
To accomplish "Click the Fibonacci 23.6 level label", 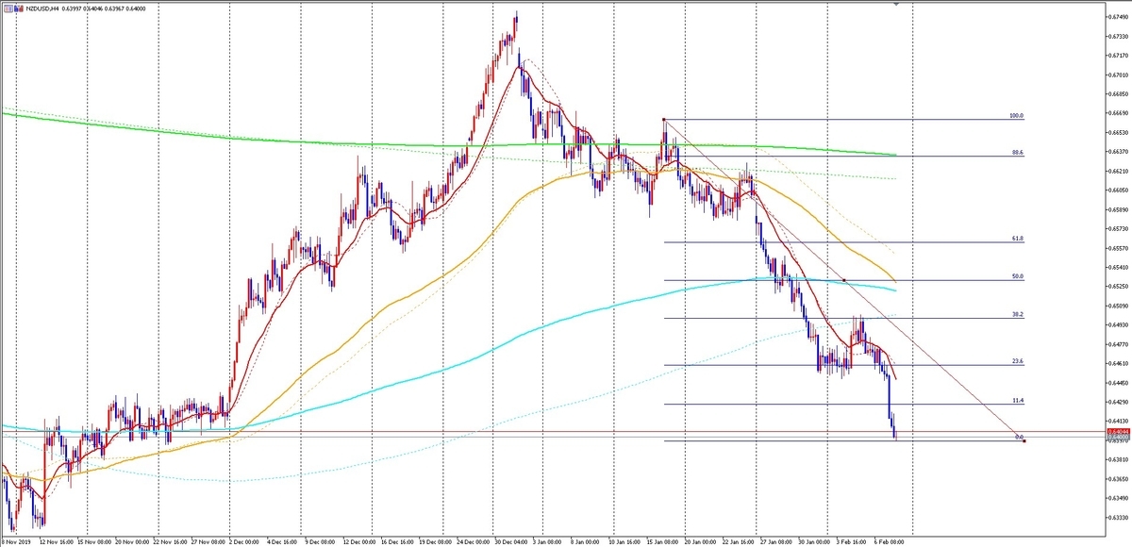I will (x=1017, y=362).
